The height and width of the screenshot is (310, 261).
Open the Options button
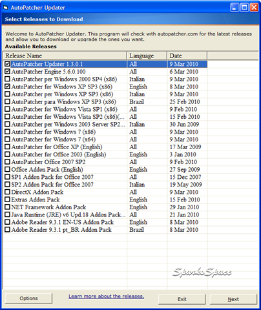(28, 298)
